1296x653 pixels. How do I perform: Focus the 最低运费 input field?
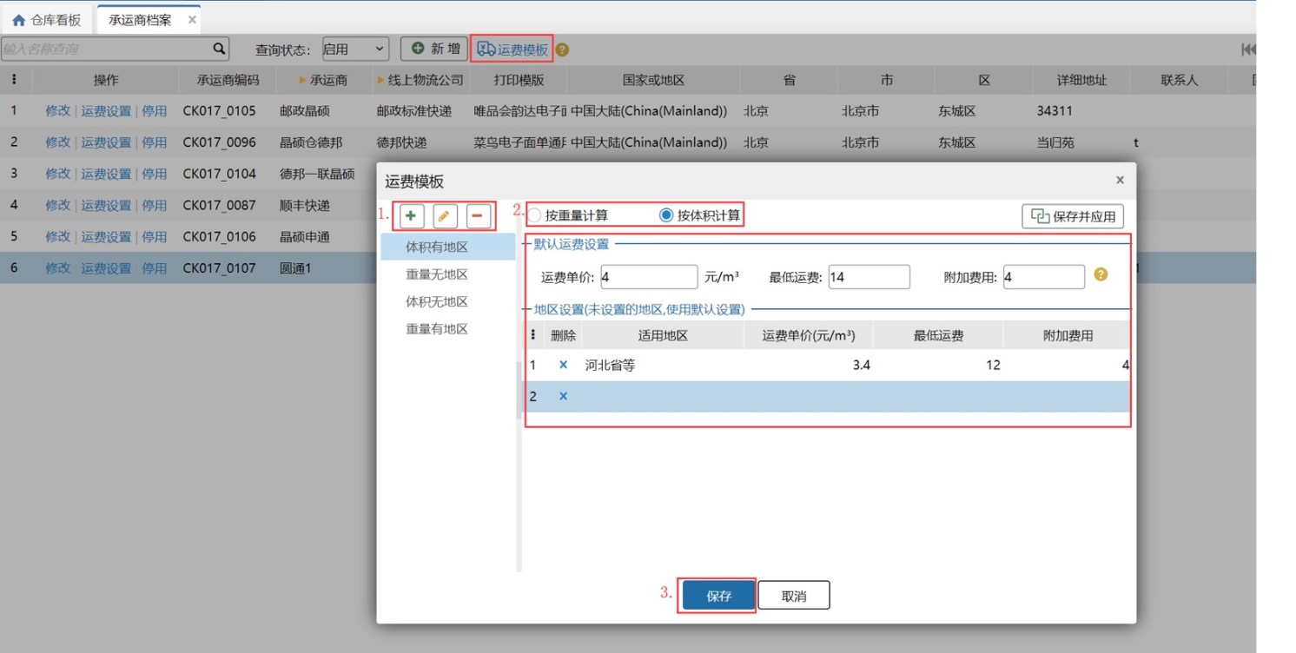pyautogui.click(x=869, y=277)
